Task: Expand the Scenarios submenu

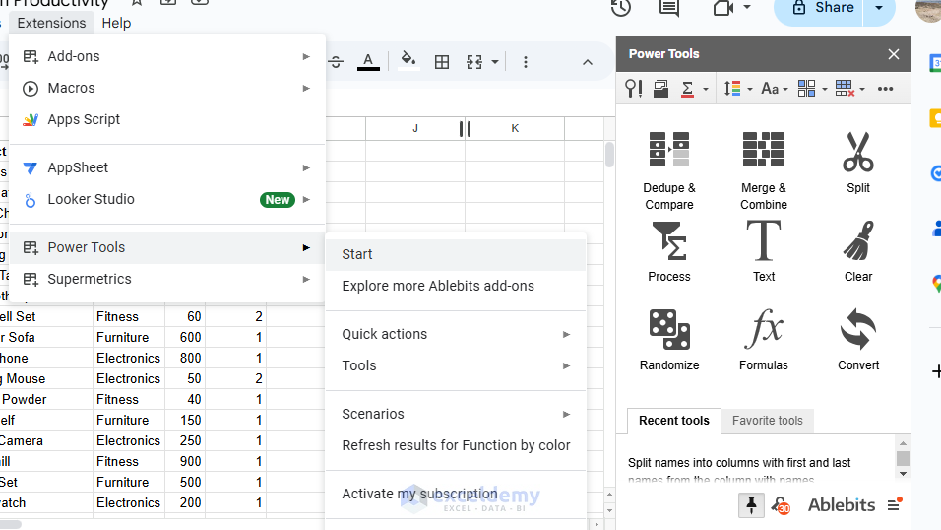Action: click(456, 414)
